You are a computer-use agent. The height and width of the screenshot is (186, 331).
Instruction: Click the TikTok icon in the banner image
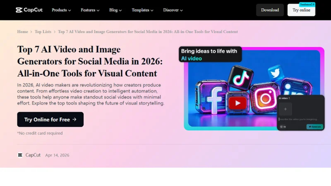click(x=241, y=77)
